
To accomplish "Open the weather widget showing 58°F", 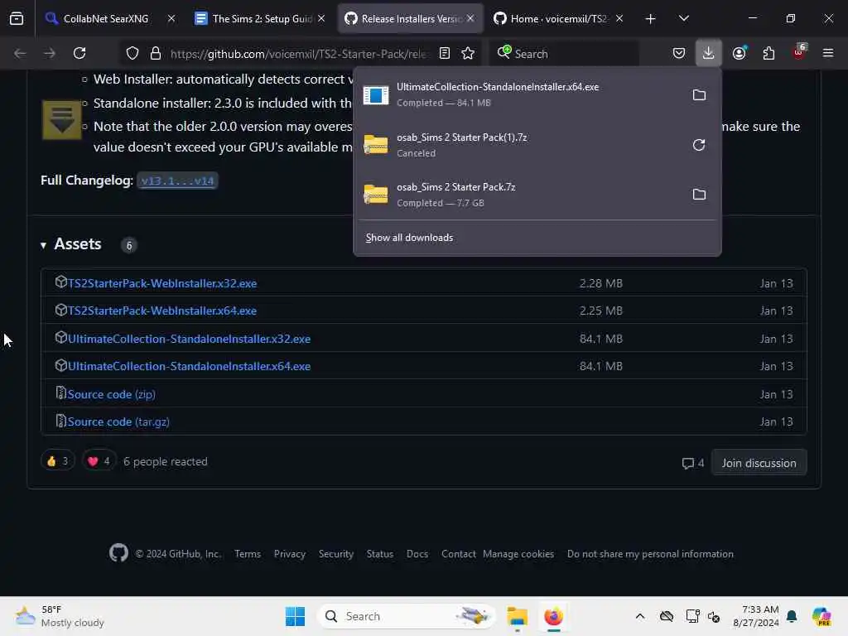I will (x=60, y=616).
